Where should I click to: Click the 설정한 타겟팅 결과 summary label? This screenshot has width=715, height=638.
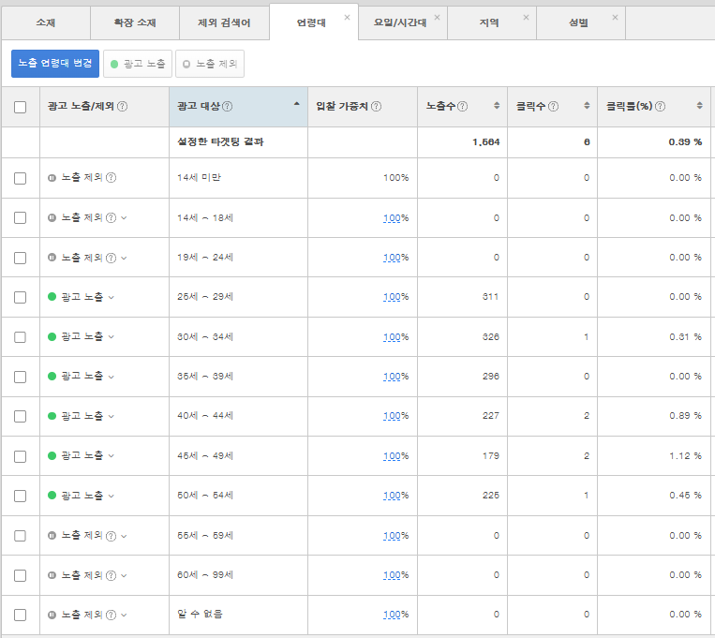coord(220,141)
